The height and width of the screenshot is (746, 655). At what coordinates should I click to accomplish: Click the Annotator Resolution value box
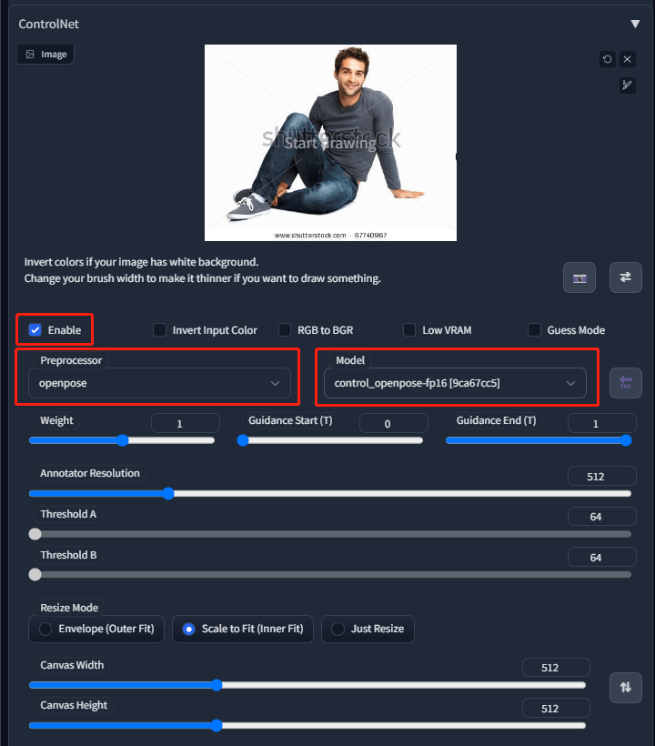[x=601, y=476]
